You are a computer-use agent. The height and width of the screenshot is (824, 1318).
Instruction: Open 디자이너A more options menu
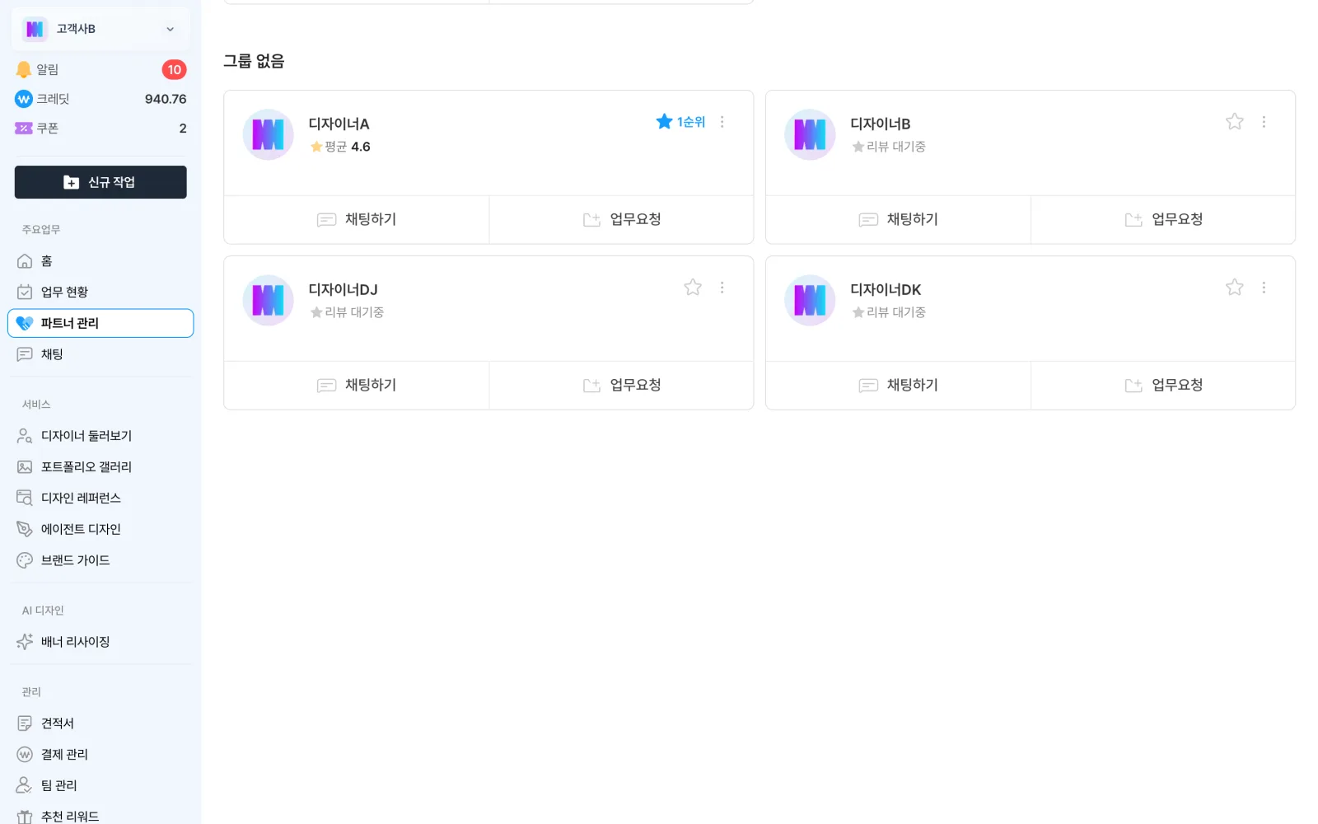[x=722, y=122]
